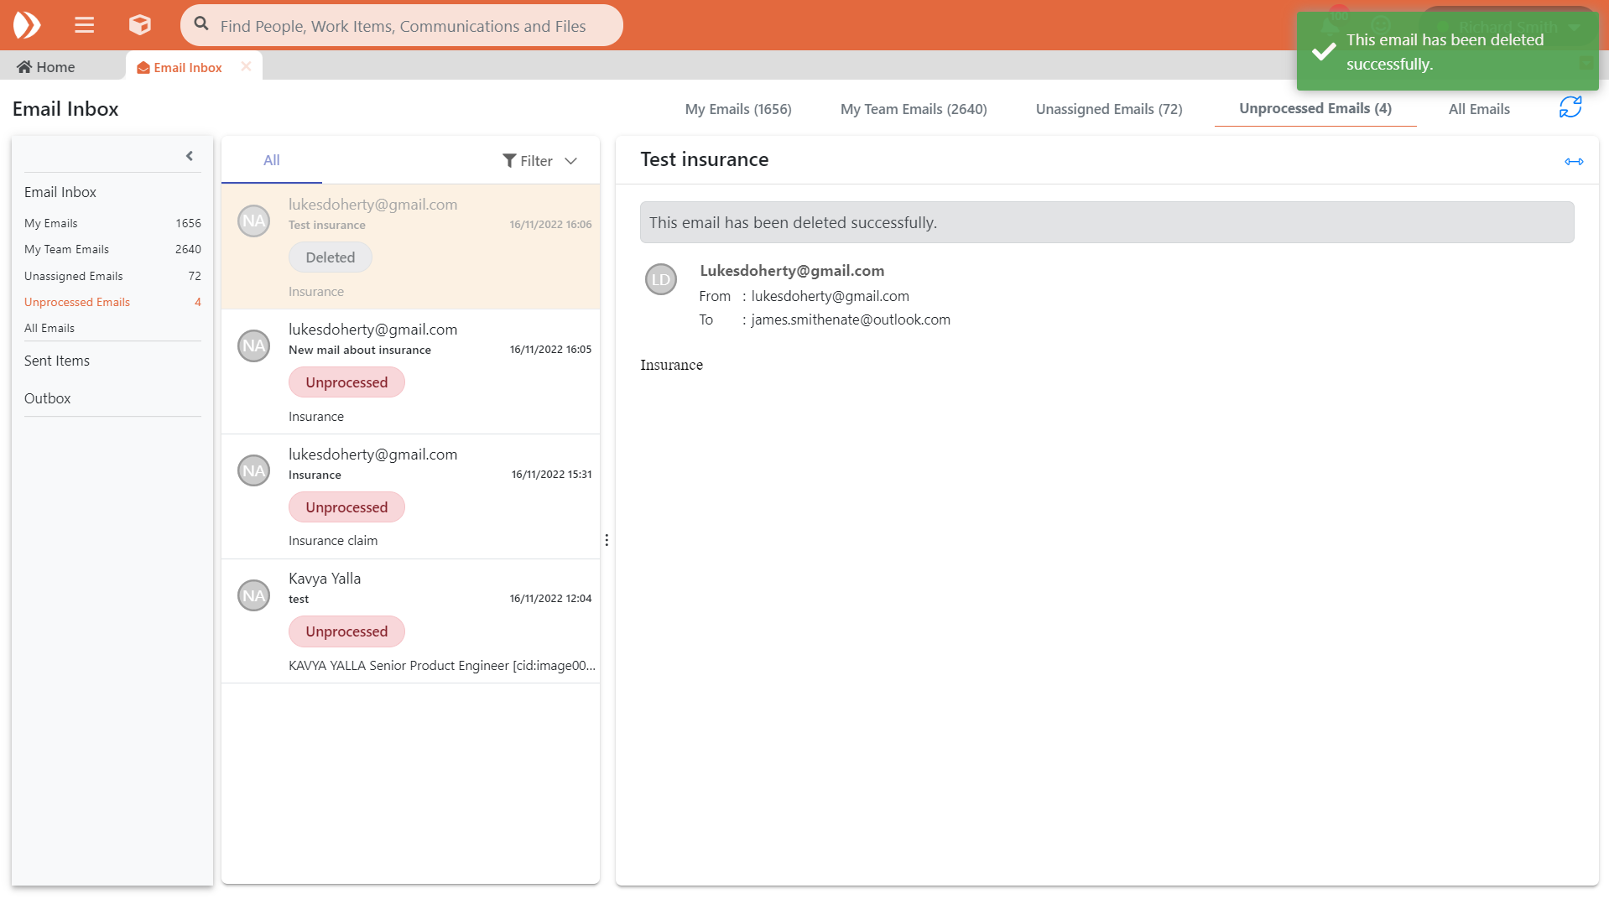Open the Filter dropdown
This screenshot has width=1609, height=904.
(x=539, y=161)
